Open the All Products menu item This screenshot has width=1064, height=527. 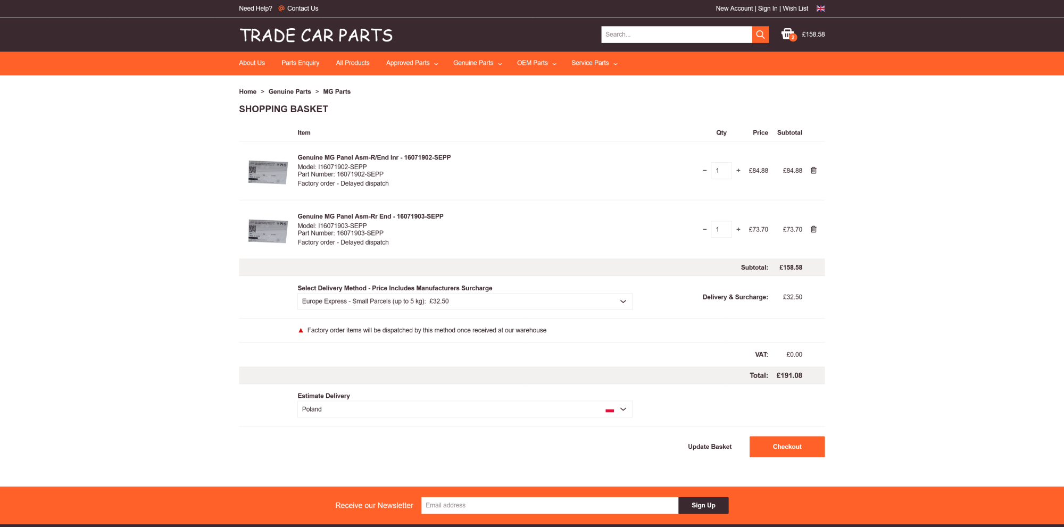click(353, 63)
